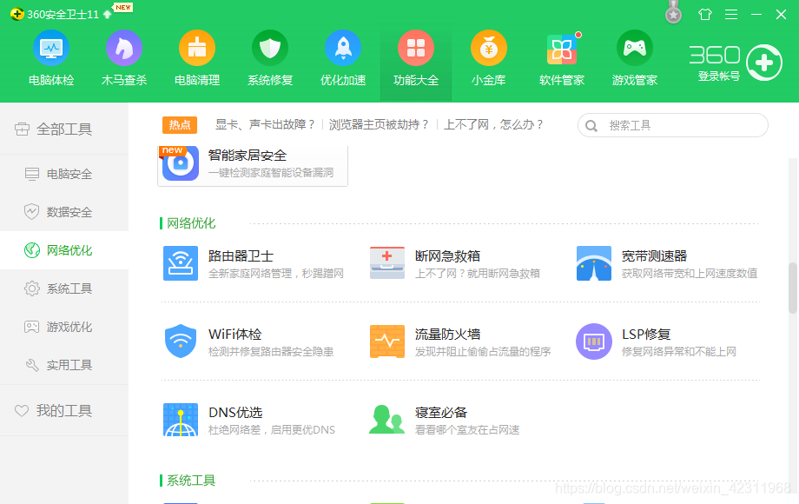The width and height of the screenshot is (799, 504).
Task: Click the 智能家居安全 title text
Action: [x=248, y=156]
